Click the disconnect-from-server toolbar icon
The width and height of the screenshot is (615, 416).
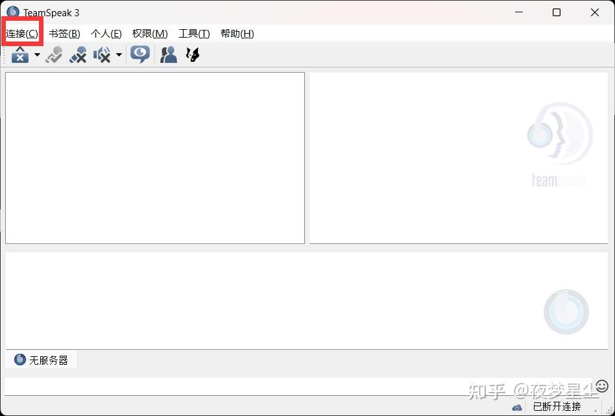[x=19, y=55]
